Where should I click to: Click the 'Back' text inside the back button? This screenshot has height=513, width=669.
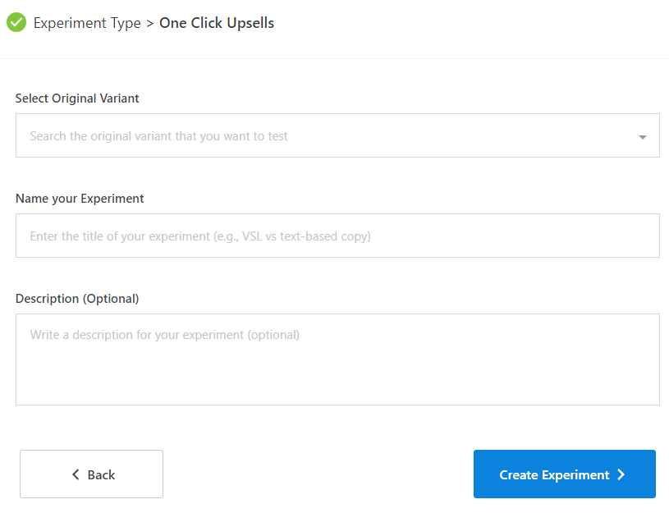101,474
